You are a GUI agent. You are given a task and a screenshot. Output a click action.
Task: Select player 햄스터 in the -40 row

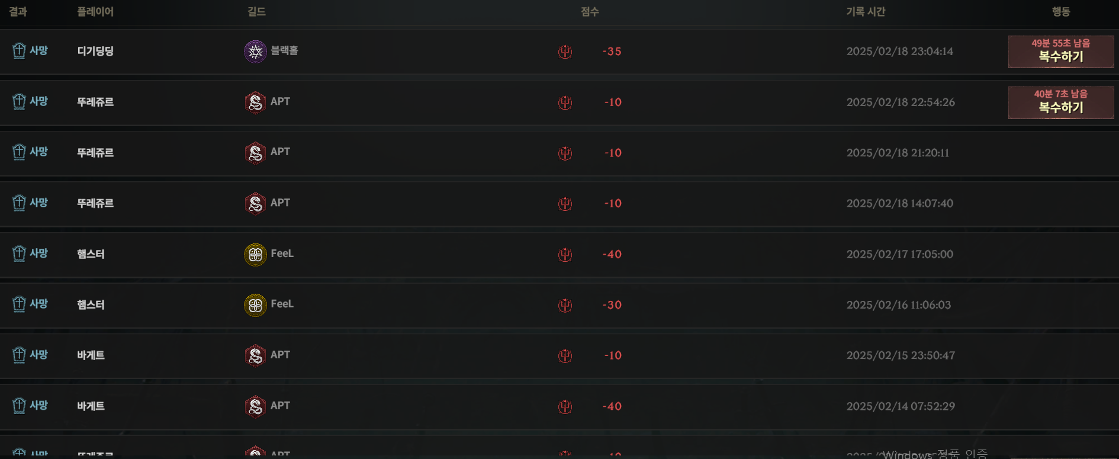91,254
